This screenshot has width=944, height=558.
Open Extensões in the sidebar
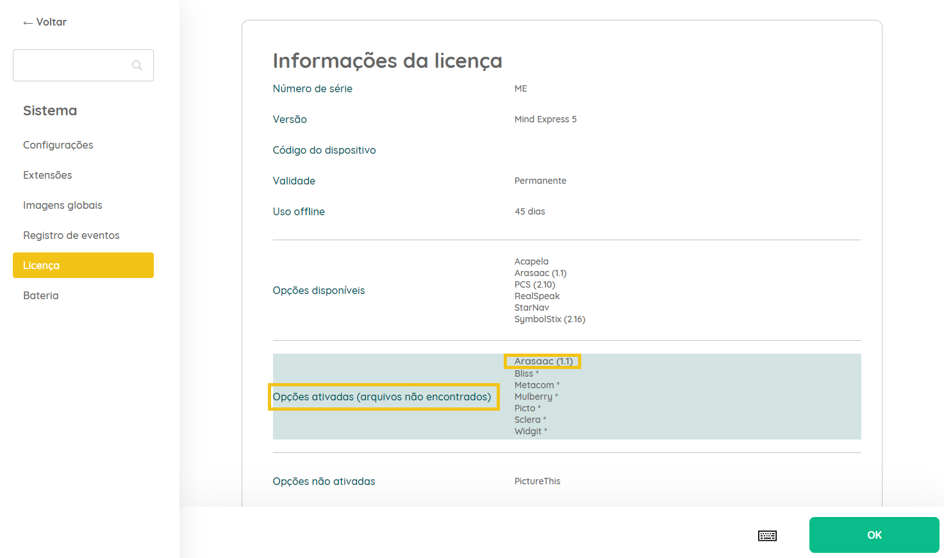coord(47,175)
